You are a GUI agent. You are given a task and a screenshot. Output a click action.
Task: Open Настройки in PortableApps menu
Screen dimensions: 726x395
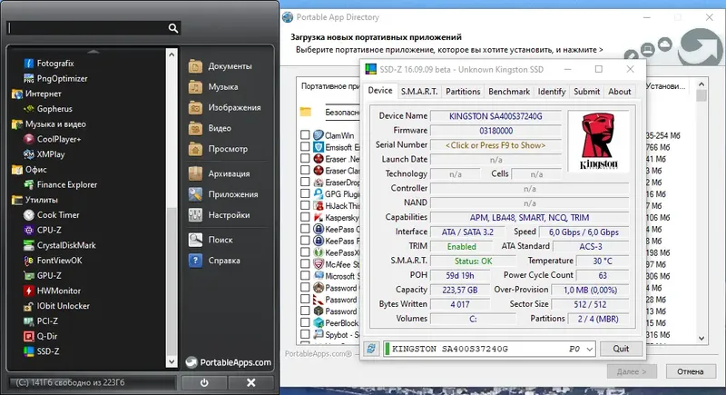pyautogui.click(x=219, y=215)
